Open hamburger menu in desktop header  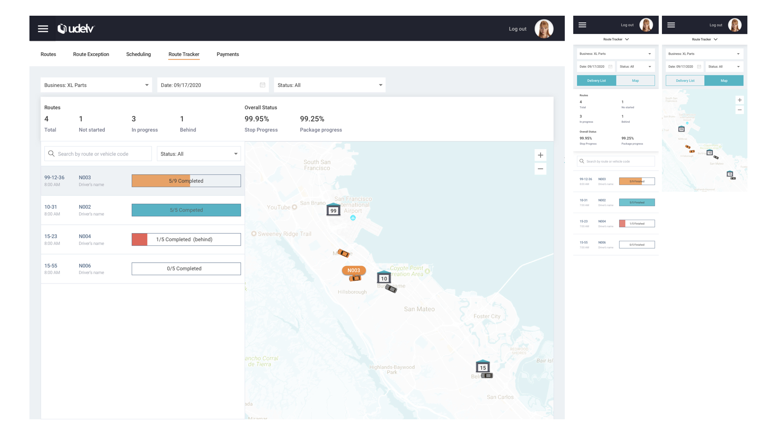coord(43,29)
